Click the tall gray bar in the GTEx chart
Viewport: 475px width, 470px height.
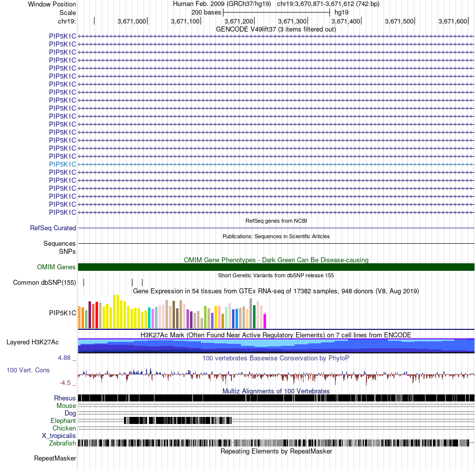click(x=251, y=313)
